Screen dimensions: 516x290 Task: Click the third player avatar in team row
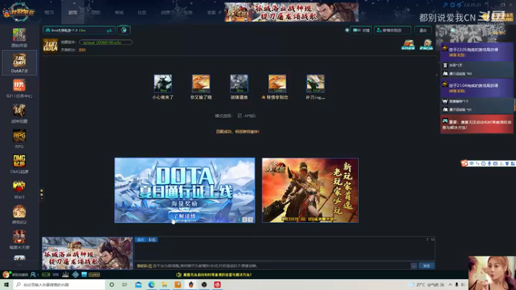coord(239,83)
